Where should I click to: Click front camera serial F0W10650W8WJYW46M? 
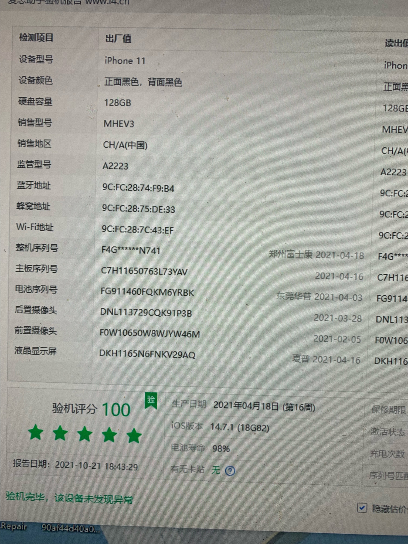point(150,334)
